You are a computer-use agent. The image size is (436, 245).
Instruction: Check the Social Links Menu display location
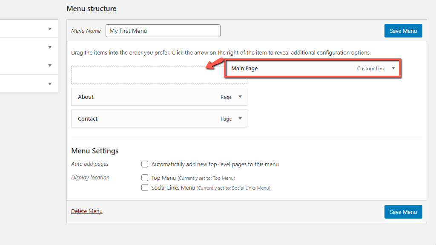(145, 187)
